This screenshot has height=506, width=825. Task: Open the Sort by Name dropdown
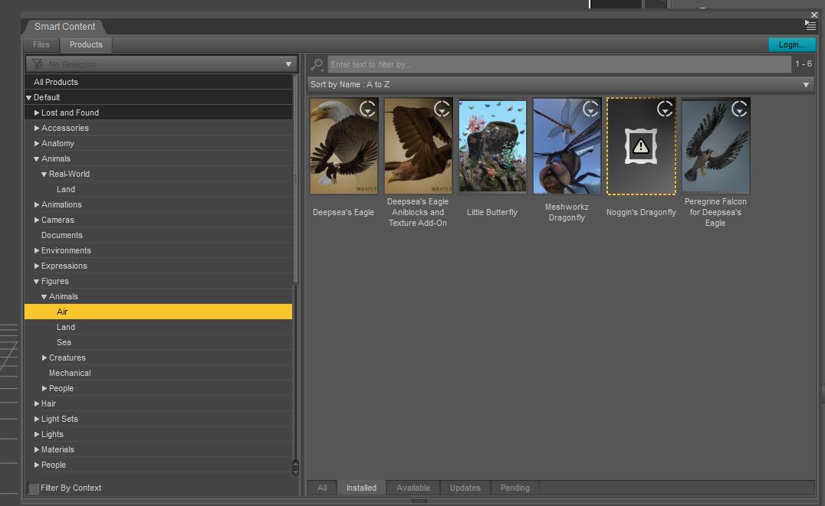(x=560, y=85)
